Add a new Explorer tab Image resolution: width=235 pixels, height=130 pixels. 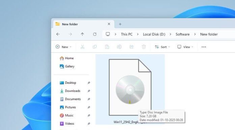(x=120, y=24)
